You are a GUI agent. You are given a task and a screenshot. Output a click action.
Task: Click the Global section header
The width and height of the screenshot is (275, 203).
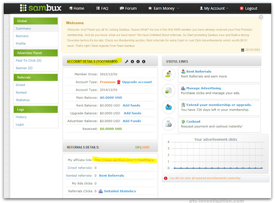36,21
